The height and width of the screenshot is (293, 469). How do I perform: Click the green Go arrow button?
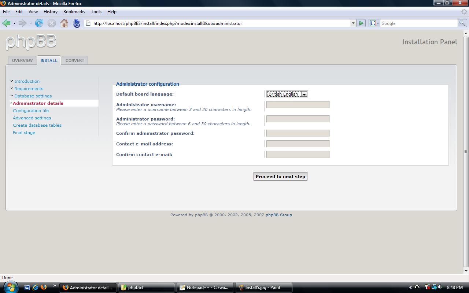pos(361,23)
